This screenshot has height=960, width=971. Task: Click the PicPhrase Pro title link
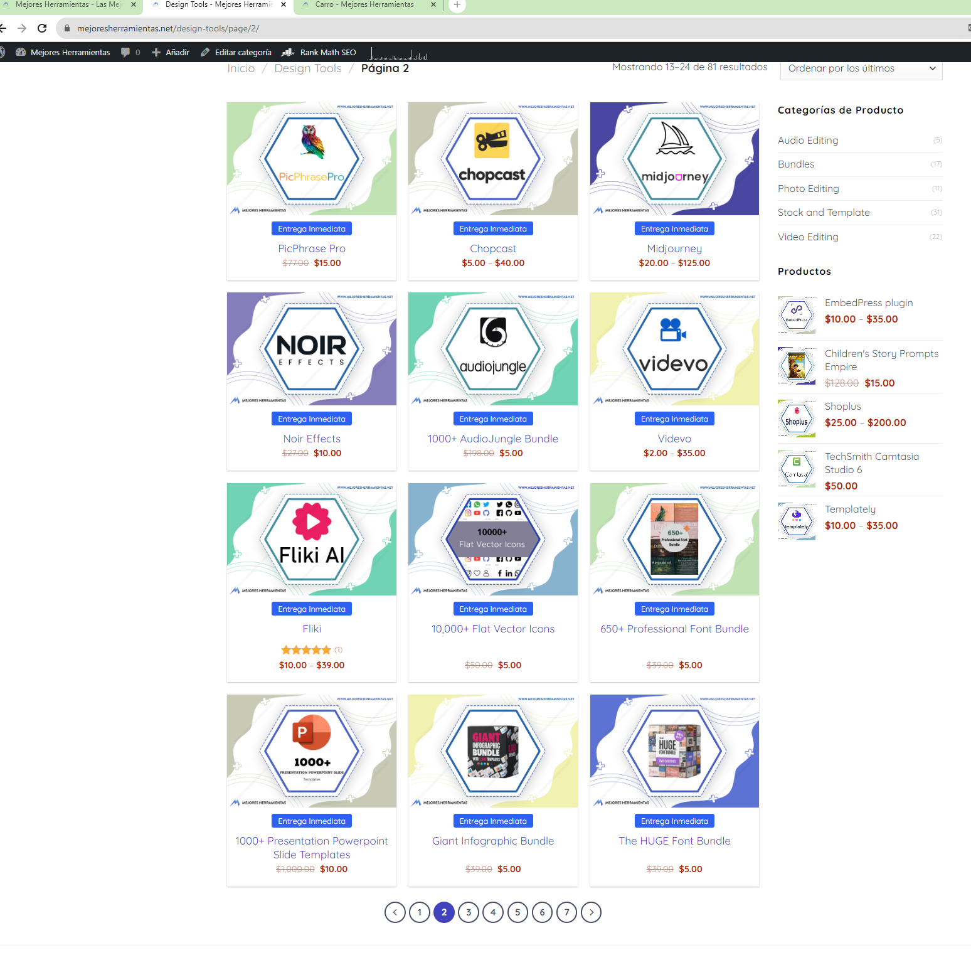pyautogui.click(x=312, y=248)
